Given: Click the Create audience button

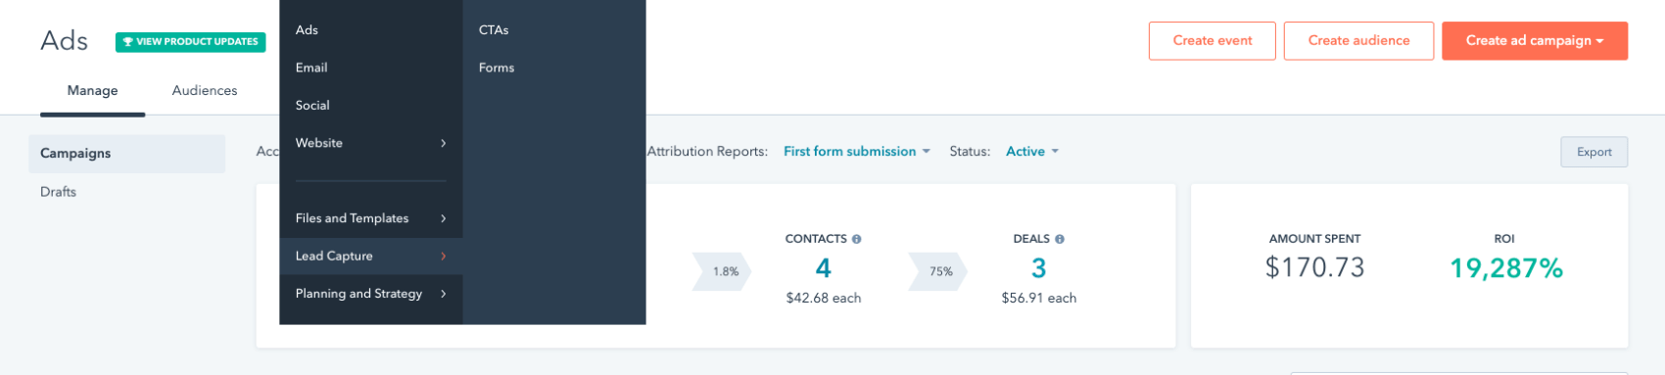Looking at the screenshot, I should tap(1358, 41).
